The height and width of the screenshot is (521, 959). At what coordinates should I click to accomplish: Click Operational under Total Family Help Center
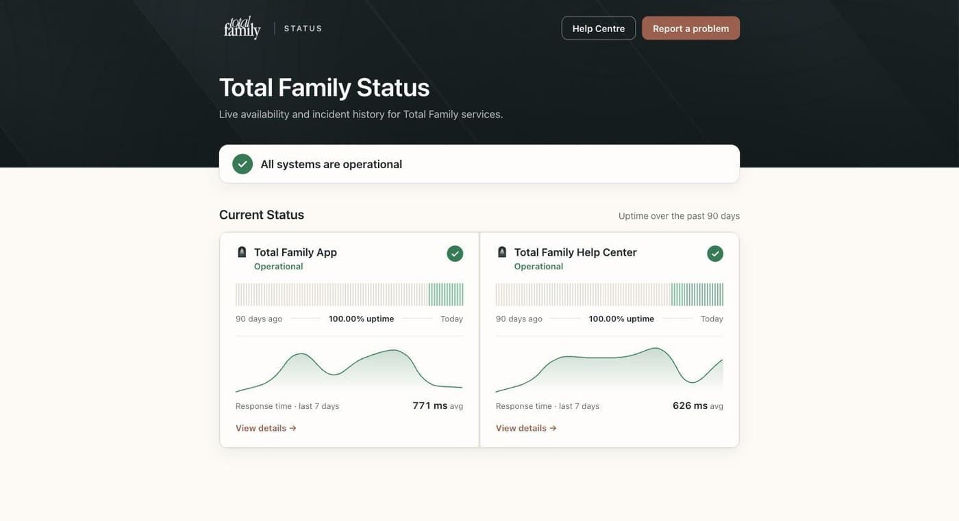[538, 267]
